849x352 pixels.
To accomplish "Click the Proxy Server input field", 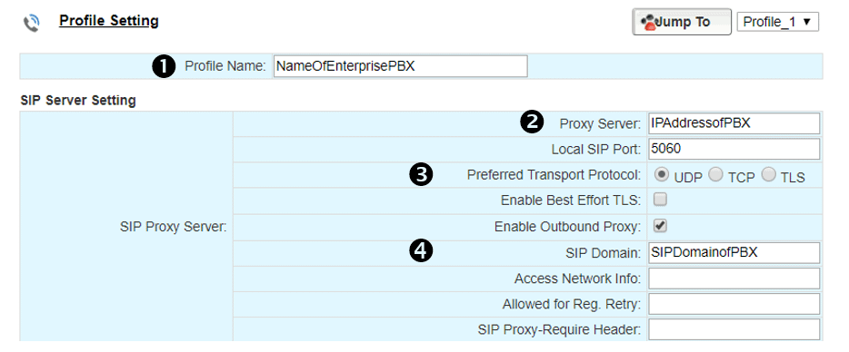I will point(734,123).
